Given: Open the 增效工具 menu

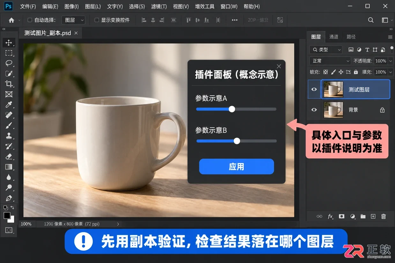Looking at the screenshot, I should (x=205, y=6).
